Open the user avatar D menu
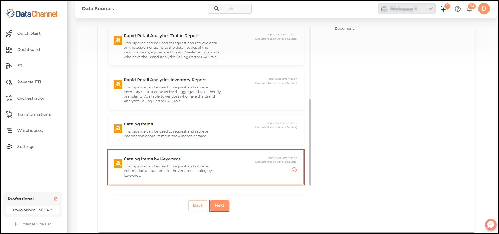The image size is (499, 234). [484, 9]
